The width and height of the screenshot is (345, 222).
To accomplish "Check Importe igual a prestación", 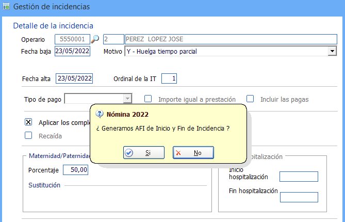I will point(148,99).
